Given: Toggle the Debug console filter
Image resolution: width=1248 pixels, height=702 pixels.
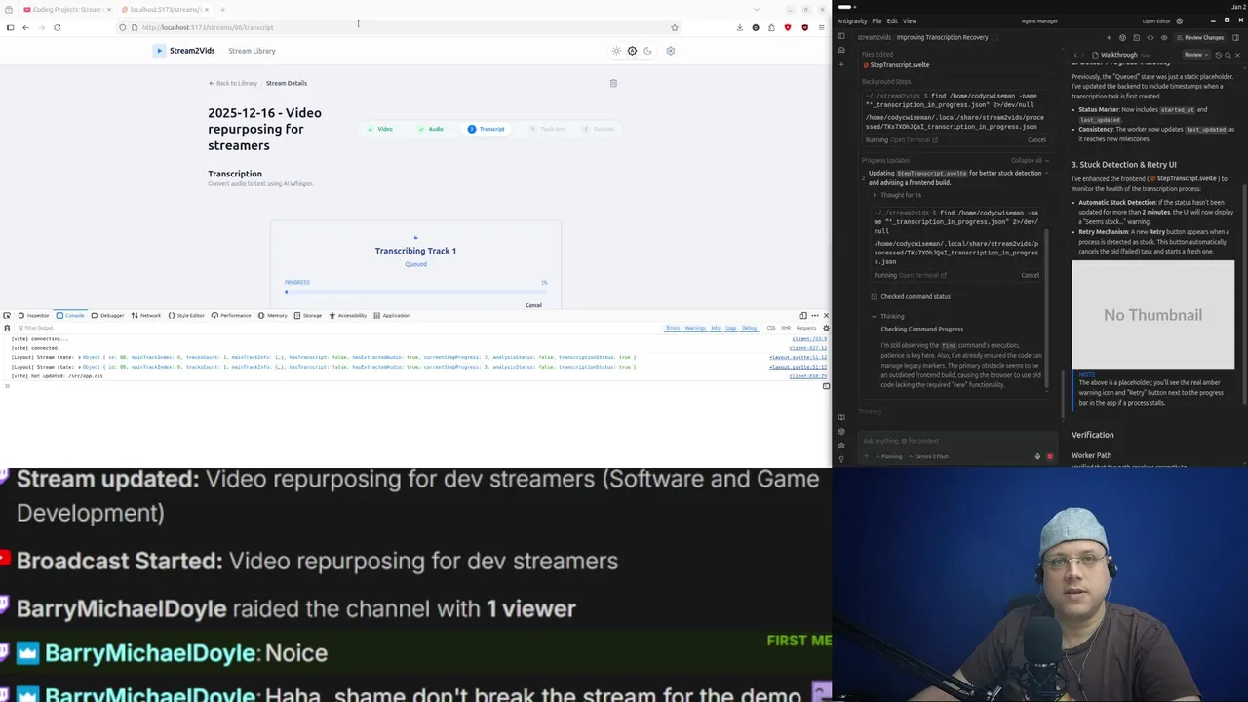Looking at the screenshot, I should pos(749,328).
